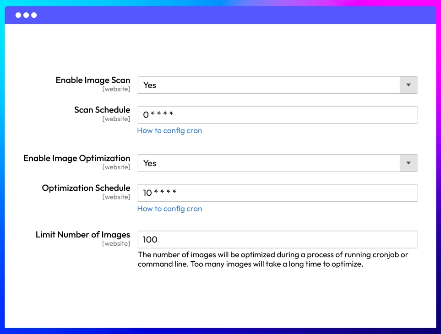Click the Scan Schedule label

[x=102, y=110]
